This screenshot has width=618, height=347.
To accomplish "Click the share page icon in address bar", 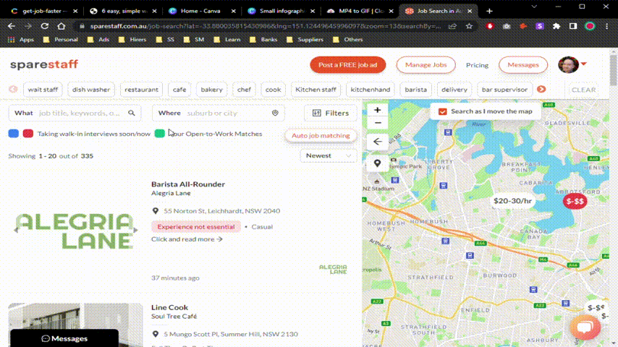I will click(452, 26).
